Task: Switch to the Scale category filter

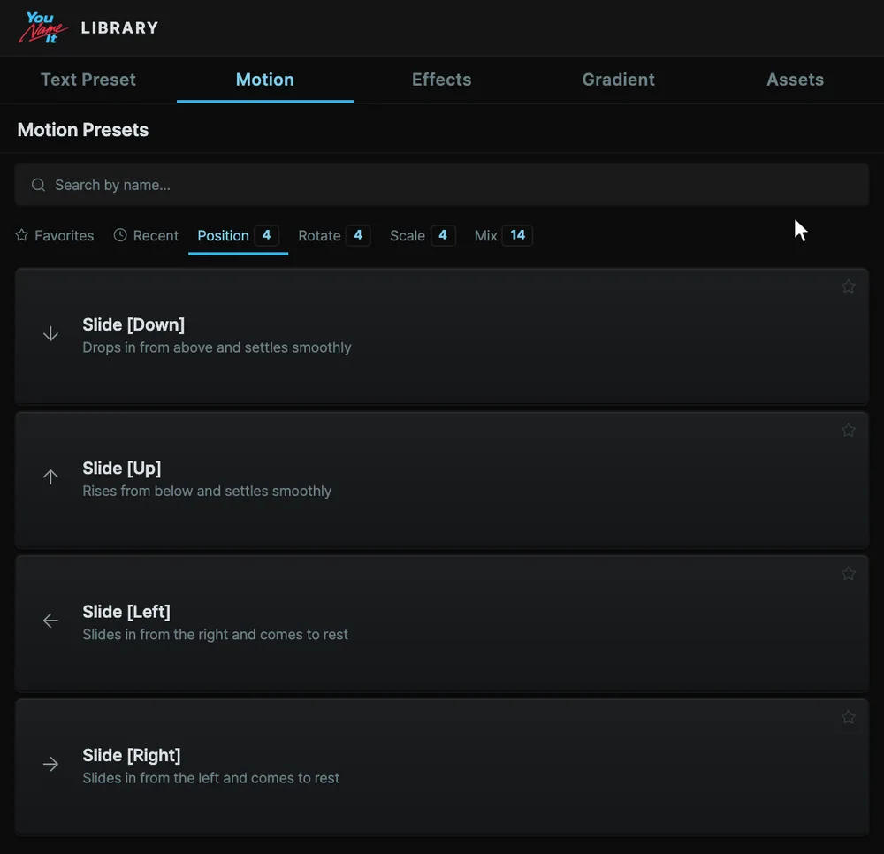Action: click(x=423, y=236)
